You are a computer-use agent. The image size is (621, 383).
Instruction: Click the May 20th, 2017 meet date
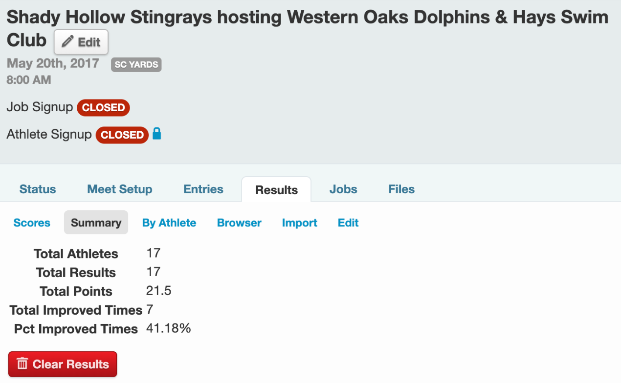pyautogui.click(x=53, y=63)
